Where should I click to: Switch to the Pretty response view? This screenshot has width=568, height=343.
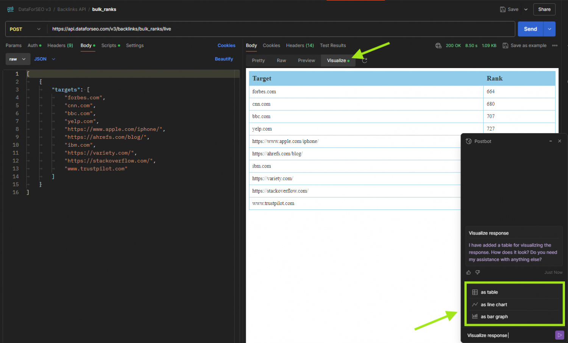click(258, 60)
